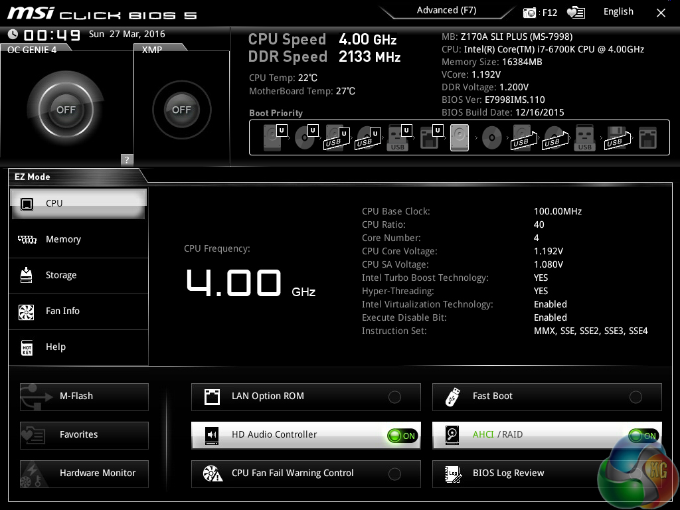
Task: Switch to Advanced (F7) mode
Action: pyautogui.click(x=446, y=11)
